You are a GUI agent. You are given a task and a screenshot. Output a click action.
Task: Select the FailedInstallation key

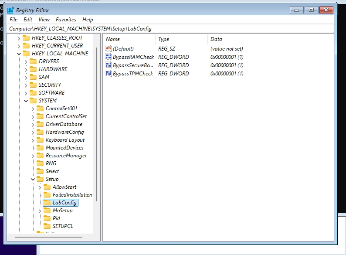(72, 195)
